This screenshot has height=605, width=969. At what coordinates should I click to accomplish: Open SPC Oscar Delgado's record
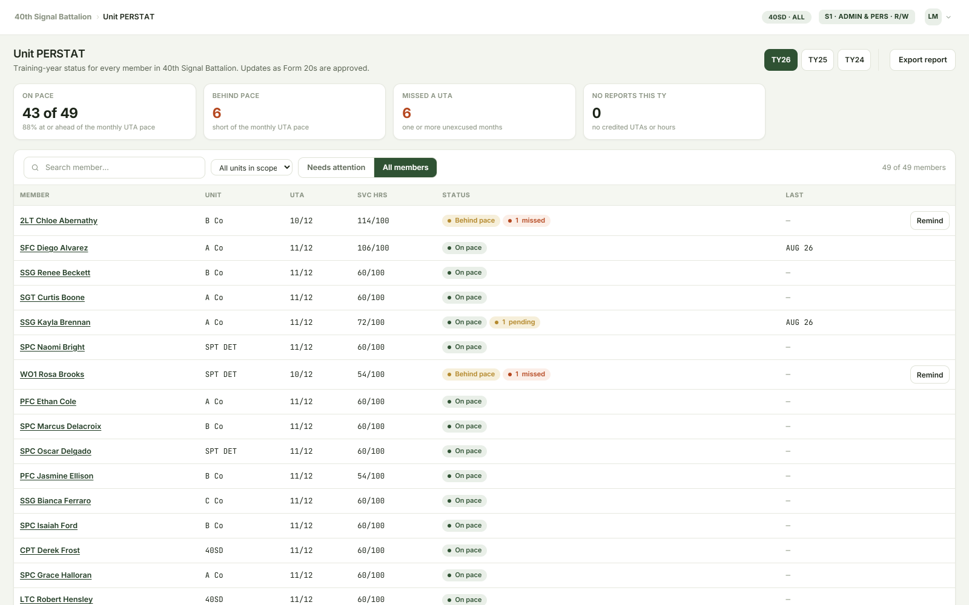56,451
